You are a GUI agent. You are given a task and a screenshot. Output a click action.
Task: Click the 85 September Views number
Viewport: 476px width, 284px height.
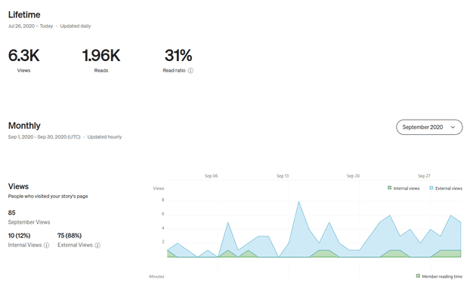click(x=12, y=212)
